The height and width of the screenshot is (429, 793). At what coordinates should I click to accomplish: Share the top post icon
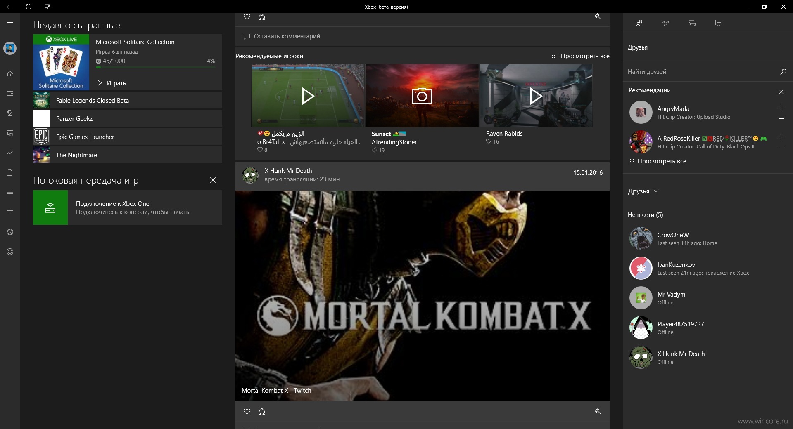pos(262,17)
